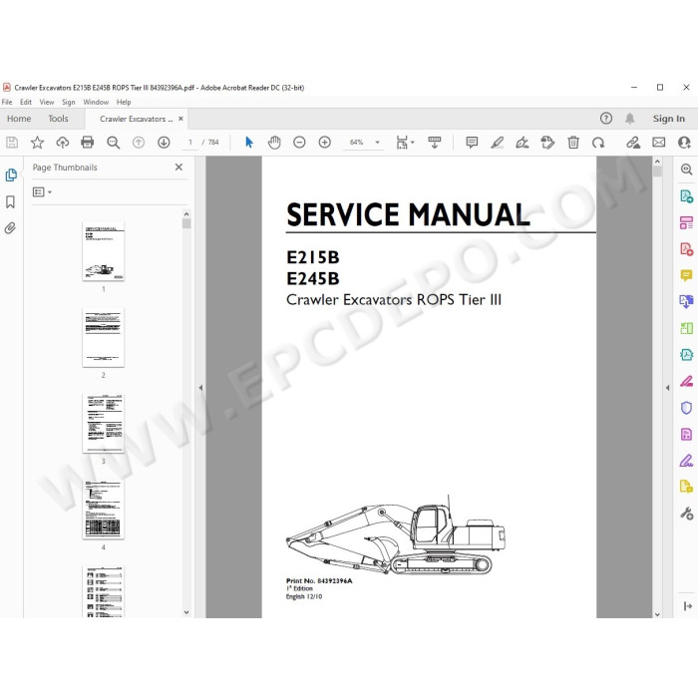Close the Page Thumbnails panel

(178, 167)
